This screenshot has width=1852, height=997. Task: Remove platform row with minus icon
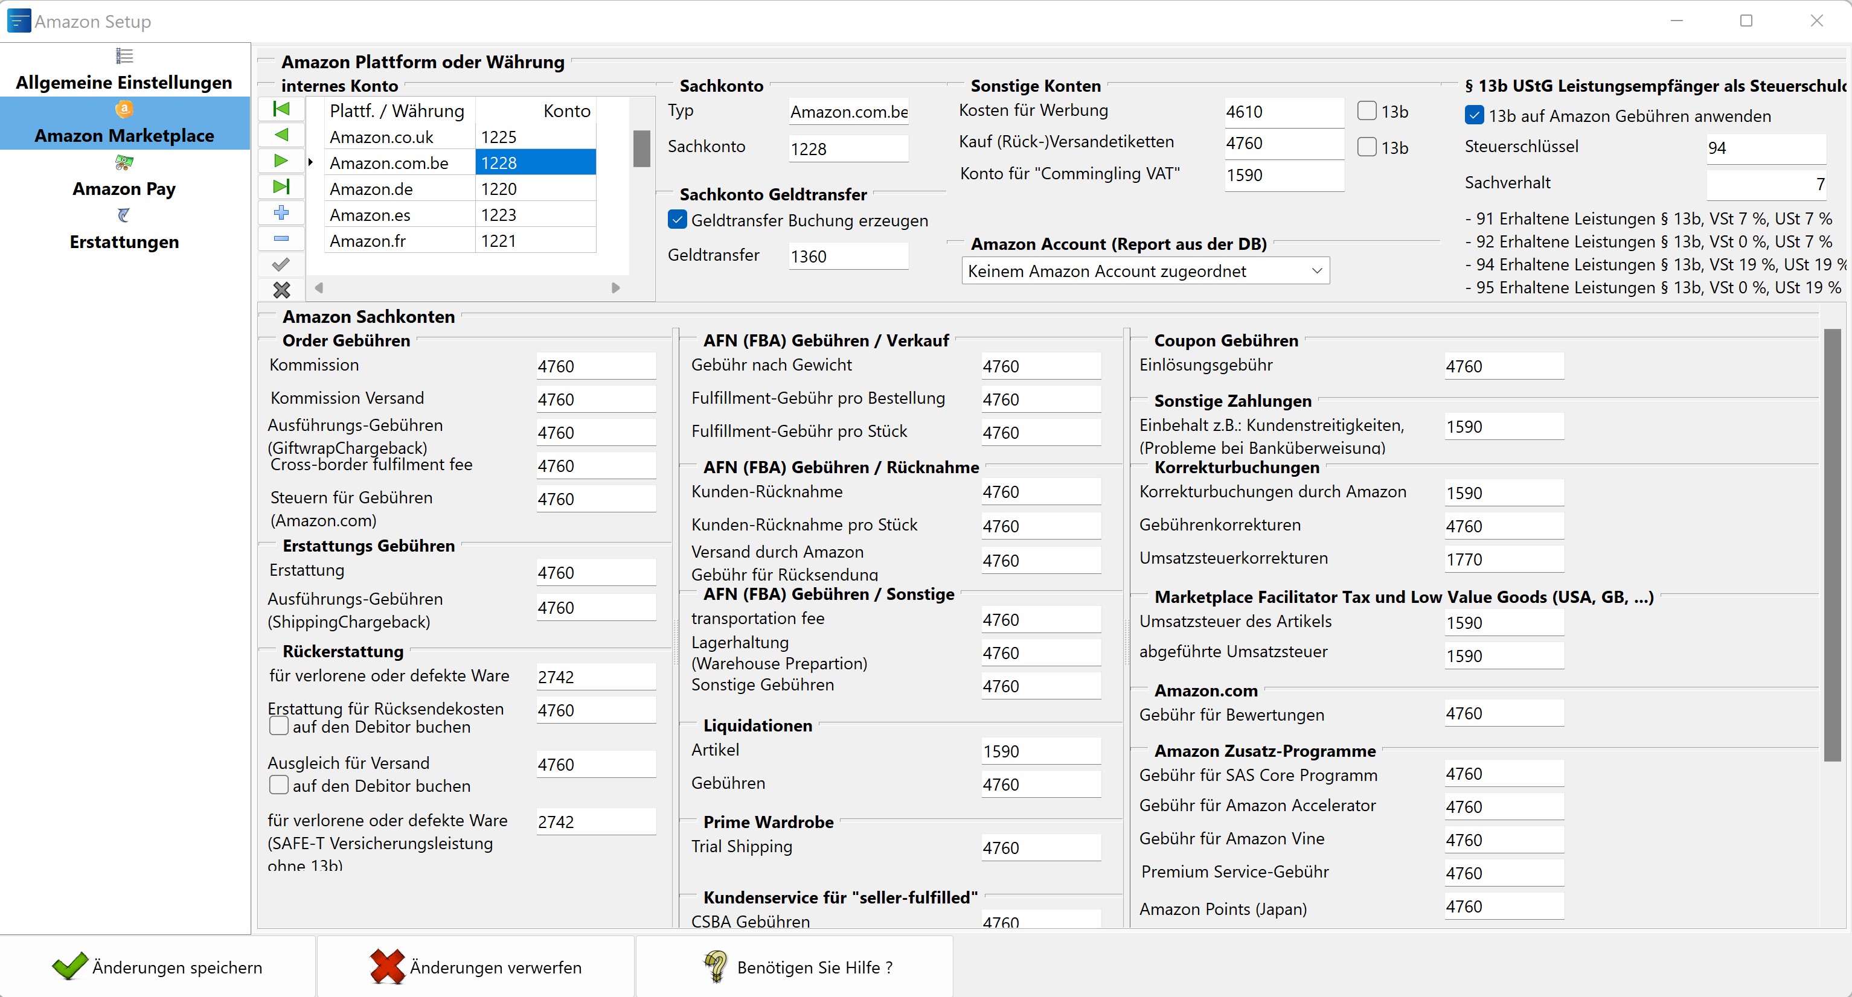pos(281,238)
